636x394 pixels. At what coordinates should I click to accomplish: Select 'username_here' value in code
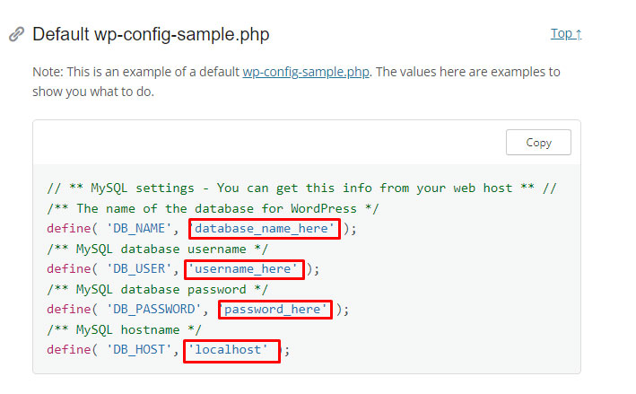pos(242,269)
